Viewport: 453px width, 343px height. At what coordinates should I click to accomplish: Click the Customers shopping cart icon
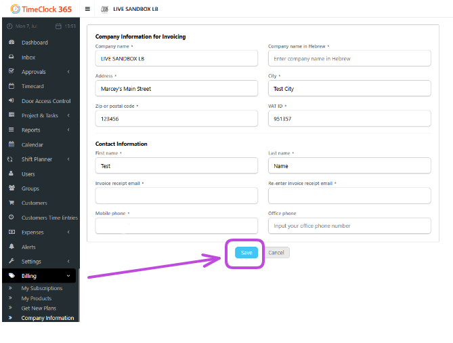tap(11, 203)
